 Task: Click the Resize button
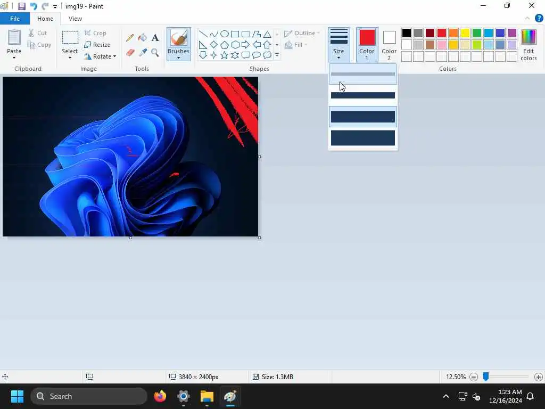(x=97, y=45)
